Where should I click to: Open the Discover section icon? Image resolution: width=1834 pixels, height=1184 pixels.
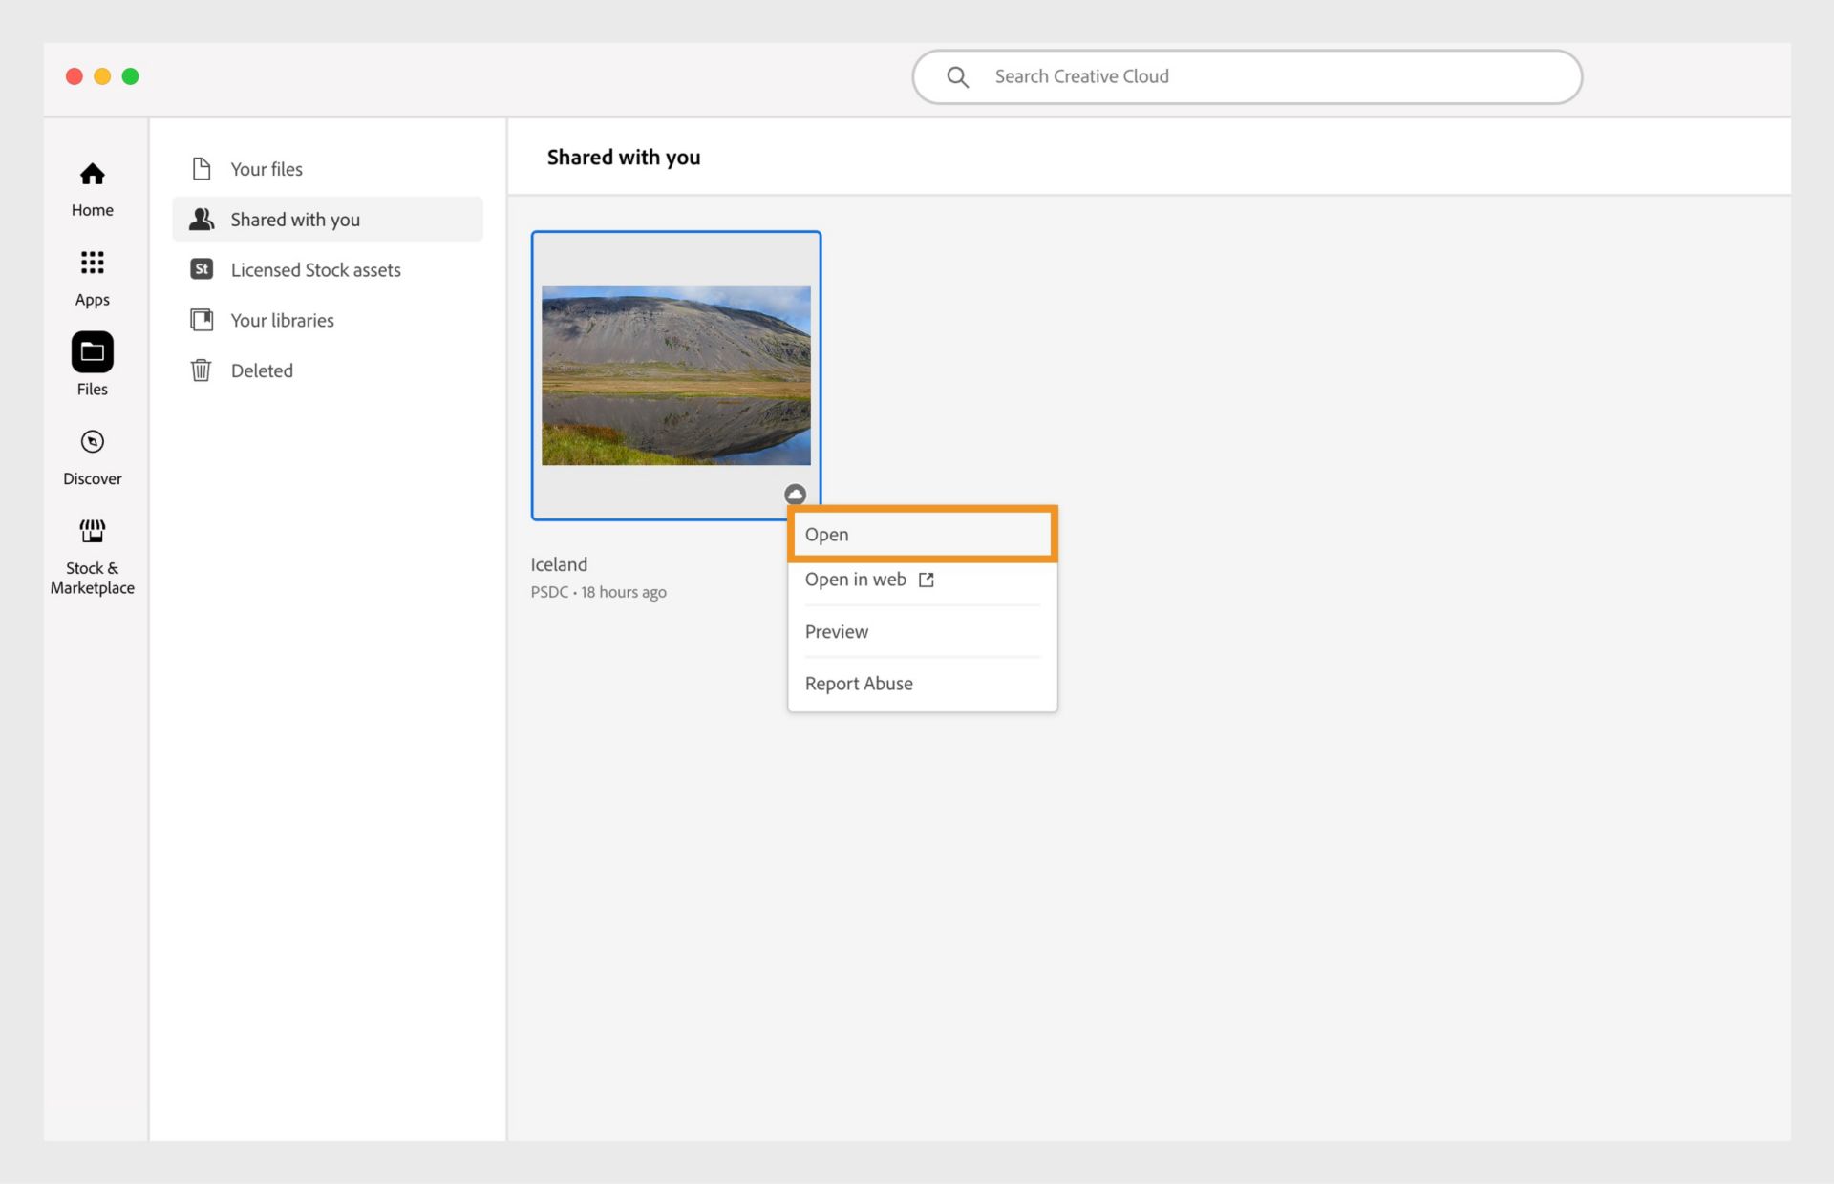(91, 441)
